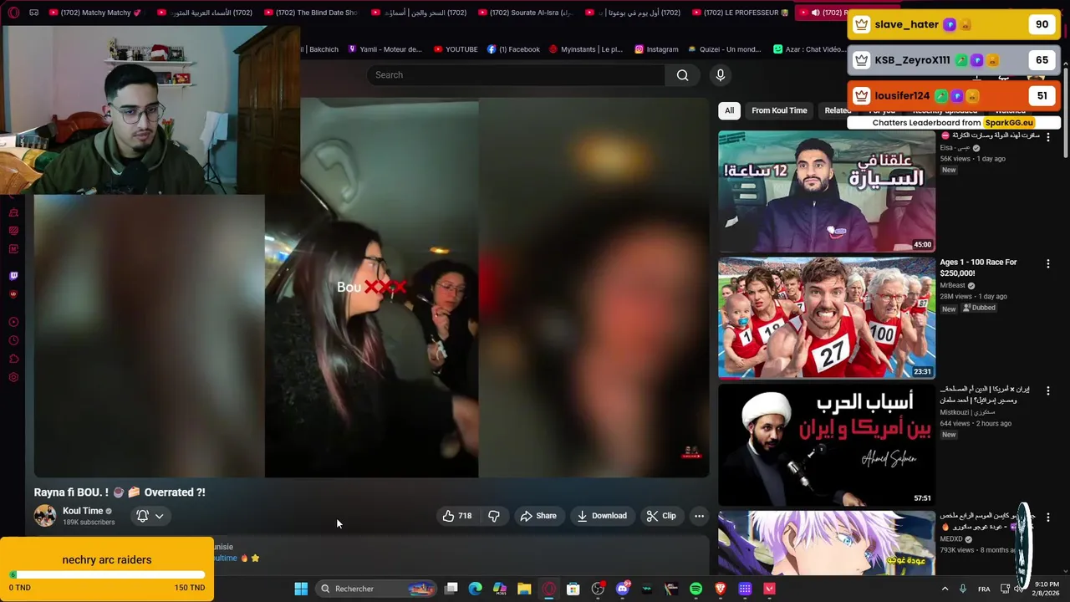Open YOUTUBE bookmark
The image size is (1070, 602).
(x=455, y=49)
